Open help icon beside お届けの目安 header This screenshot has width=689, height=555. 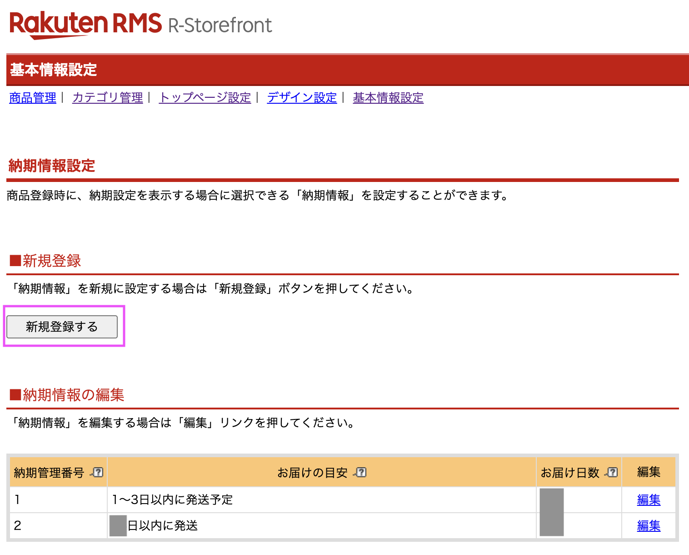360,473
